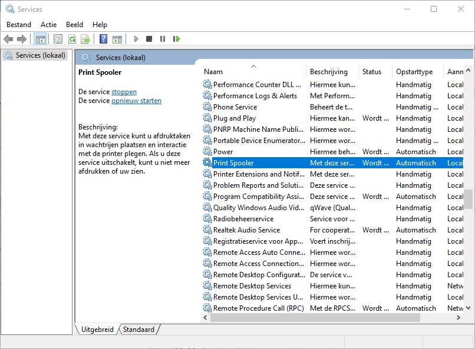Open the Actie menu

[49, 25]
